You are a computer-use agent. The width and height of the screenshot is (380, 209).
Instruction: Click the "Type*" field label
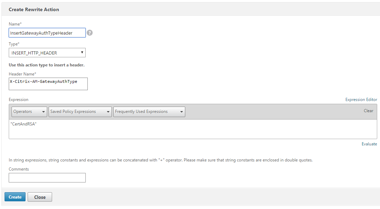click(14, 44)
